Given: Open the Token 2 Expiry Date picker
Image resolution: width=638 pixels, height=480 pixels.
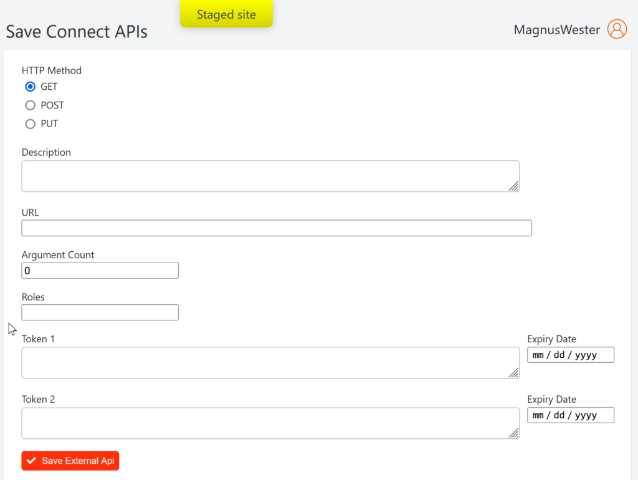Looking at the screenshot, I should coord(570,415).
